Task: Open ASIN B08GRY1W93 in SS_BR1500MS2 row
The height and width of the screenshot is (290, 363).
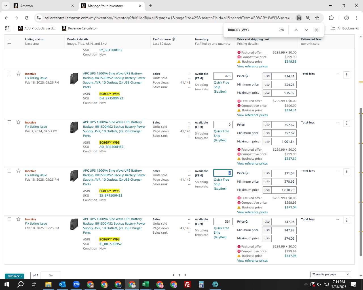Action: (x=109, y=191)
